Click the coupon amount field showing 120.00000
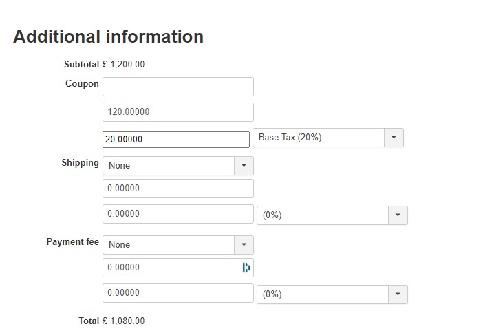Screen dimensions: 503x333 tap(178, 112)
